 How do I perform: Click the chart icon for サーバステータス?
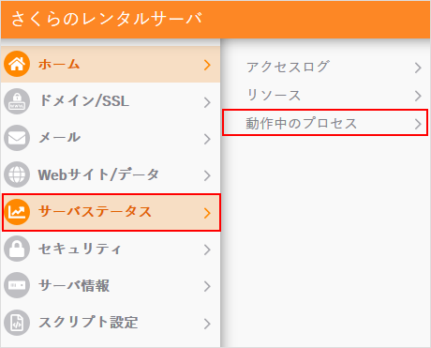17,212
